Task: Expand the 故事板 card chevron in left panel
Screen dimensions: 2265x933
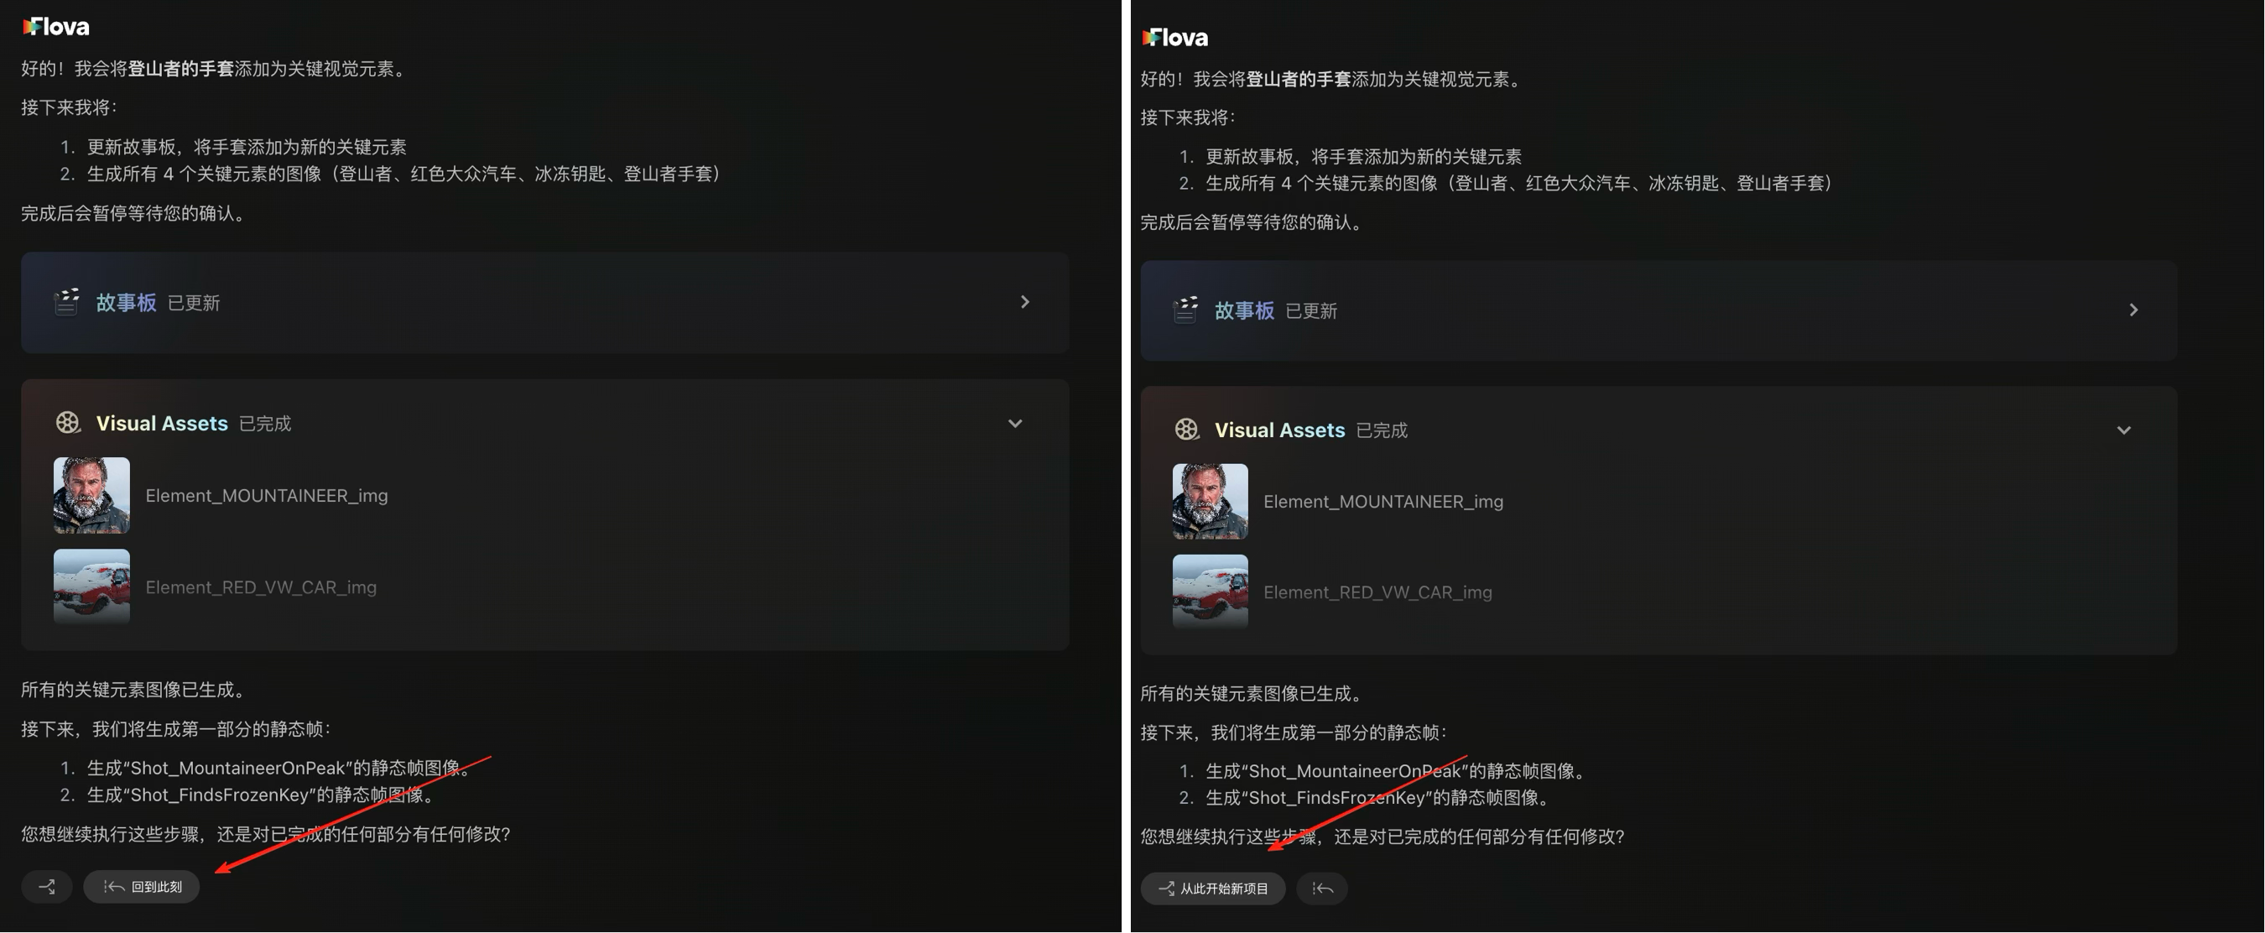Action: pyautogui.click(x=1024, y=301)
